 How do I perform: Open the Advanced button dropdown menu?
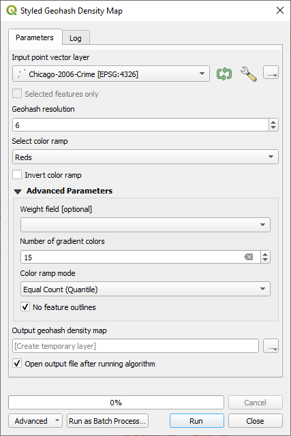click(x=35, y=421)
